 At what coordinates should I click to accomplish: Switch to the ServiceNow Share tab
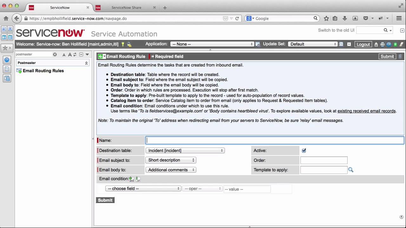coord(126,8)
